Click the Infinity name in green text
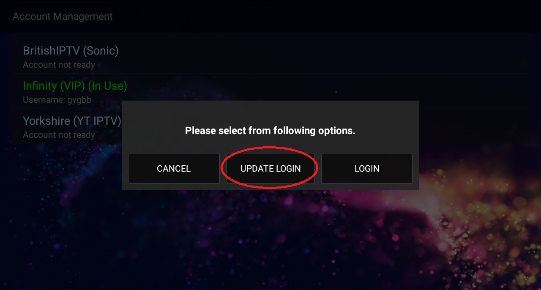 pyautogui.click(x=40, y=86)
